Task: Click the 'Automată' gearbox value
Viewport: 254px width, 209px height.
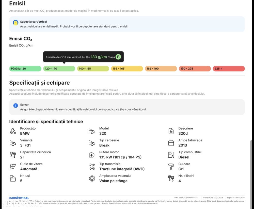Action: [29, 169]
